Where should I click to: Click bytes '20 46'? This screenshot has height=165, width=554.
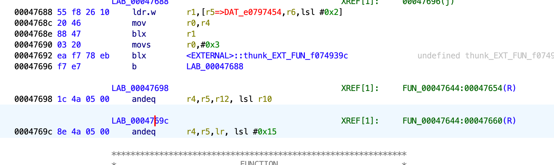pyautogui.click(x=69, y=23)
